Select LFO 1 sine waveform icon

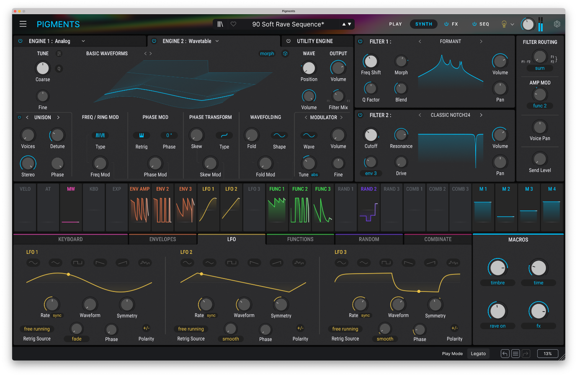[33, 263]
